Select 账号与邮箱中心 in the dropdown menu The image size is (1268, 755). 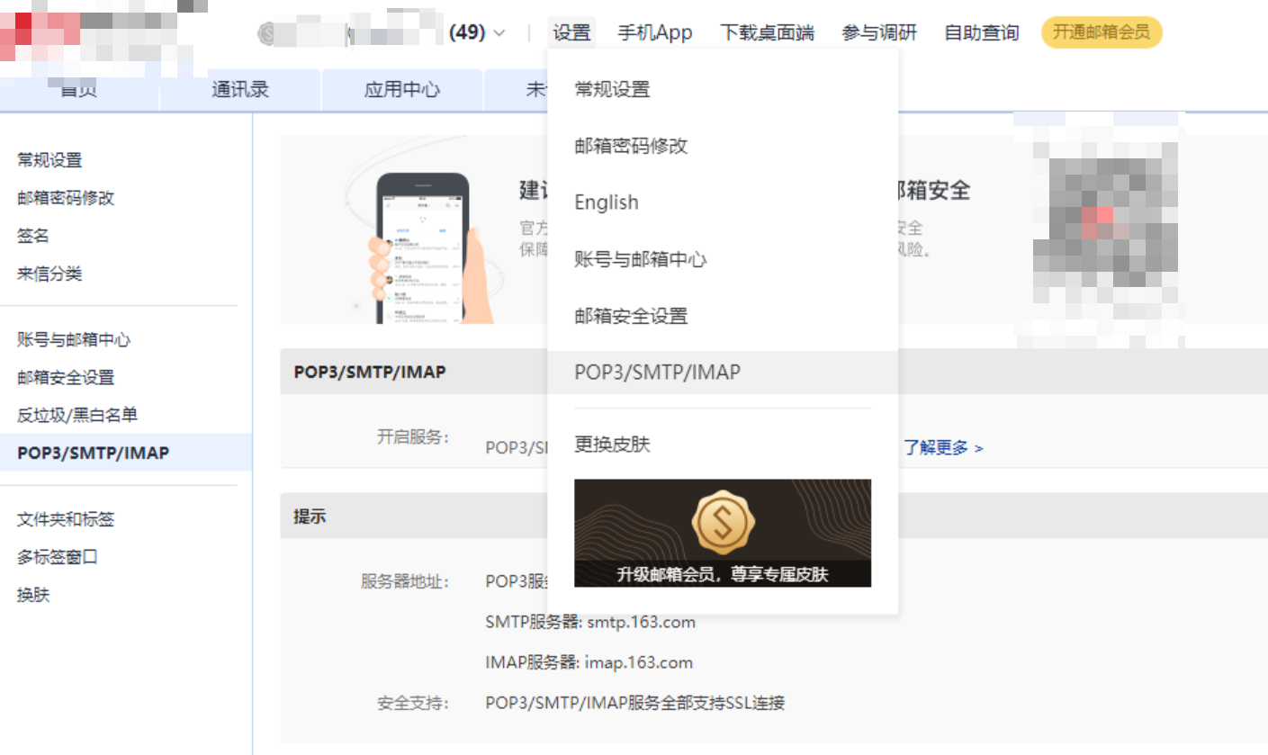723,259
